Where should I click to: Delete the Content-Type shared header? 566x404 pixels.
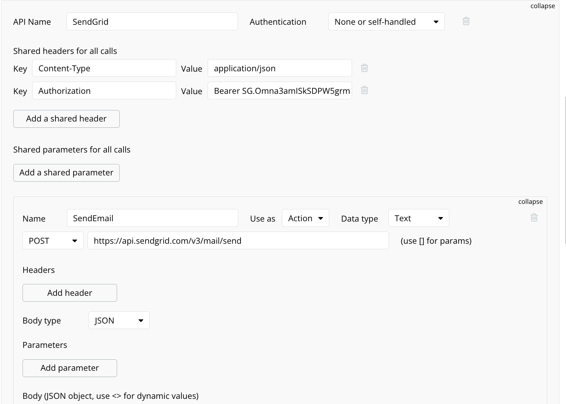click(x=364, y=68)
